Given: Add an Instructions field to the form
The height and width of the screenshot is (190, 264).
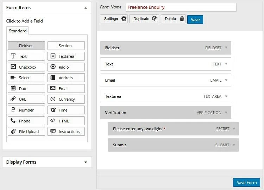Looking at the screenshot, I should pos(66,132).
